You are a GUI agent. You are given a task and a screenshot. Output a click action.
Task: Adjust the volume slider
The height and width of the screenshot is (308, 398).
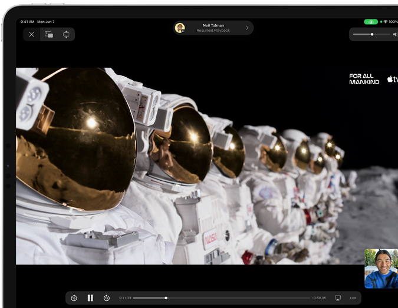click(371, 34)
